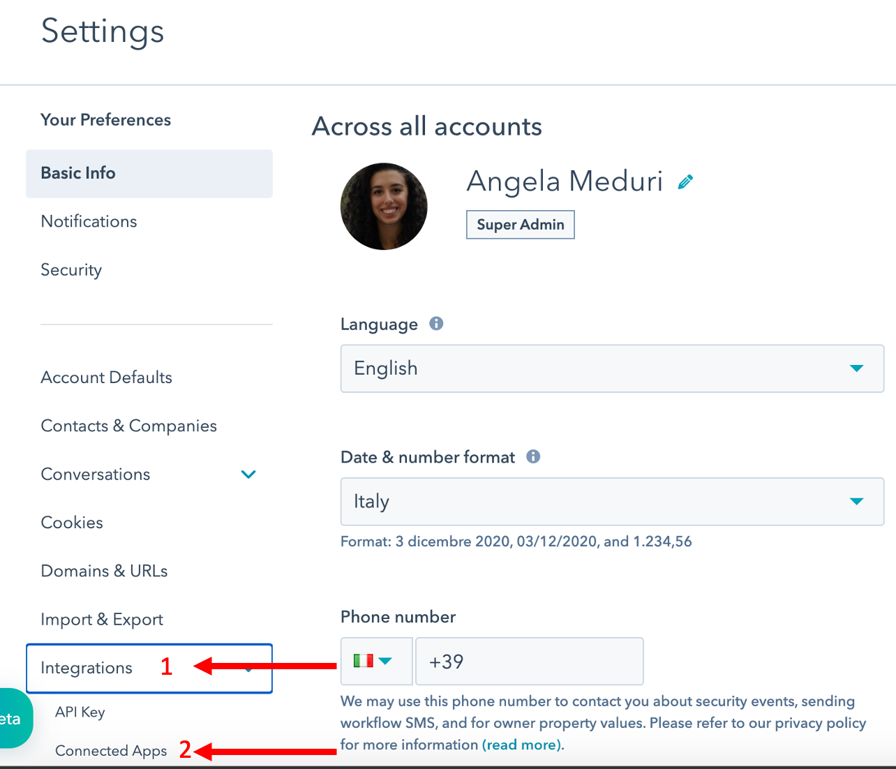Open the Italy date format dropdown
This screenshot has width=896, height=769.
pos(612,502)
